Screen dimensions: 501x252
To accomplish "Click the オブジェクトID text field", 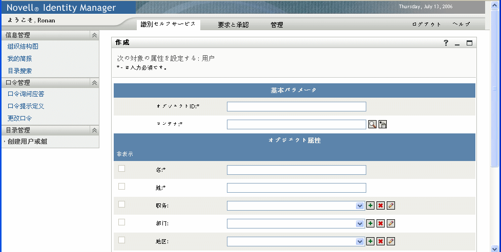I will [296, 106].
